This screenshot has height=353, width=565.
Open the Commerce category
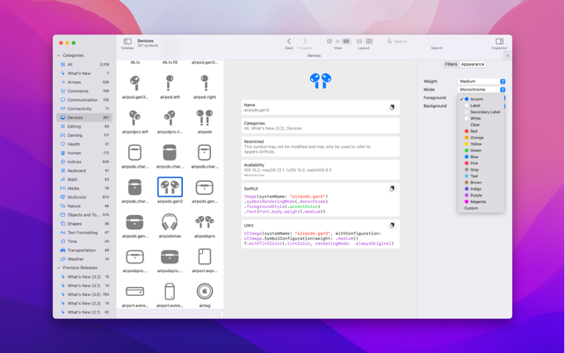84,91
